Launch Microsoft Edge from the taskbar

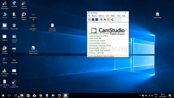pyautogui.click(x=16, y=96)
